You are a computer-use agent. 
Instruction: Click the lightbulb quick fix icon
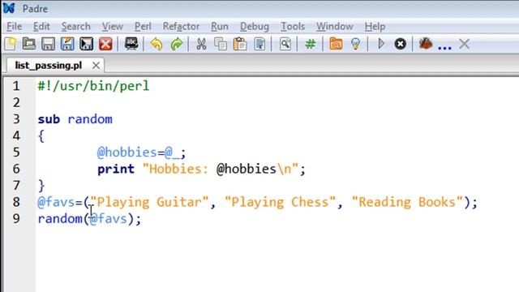point(355,44)
